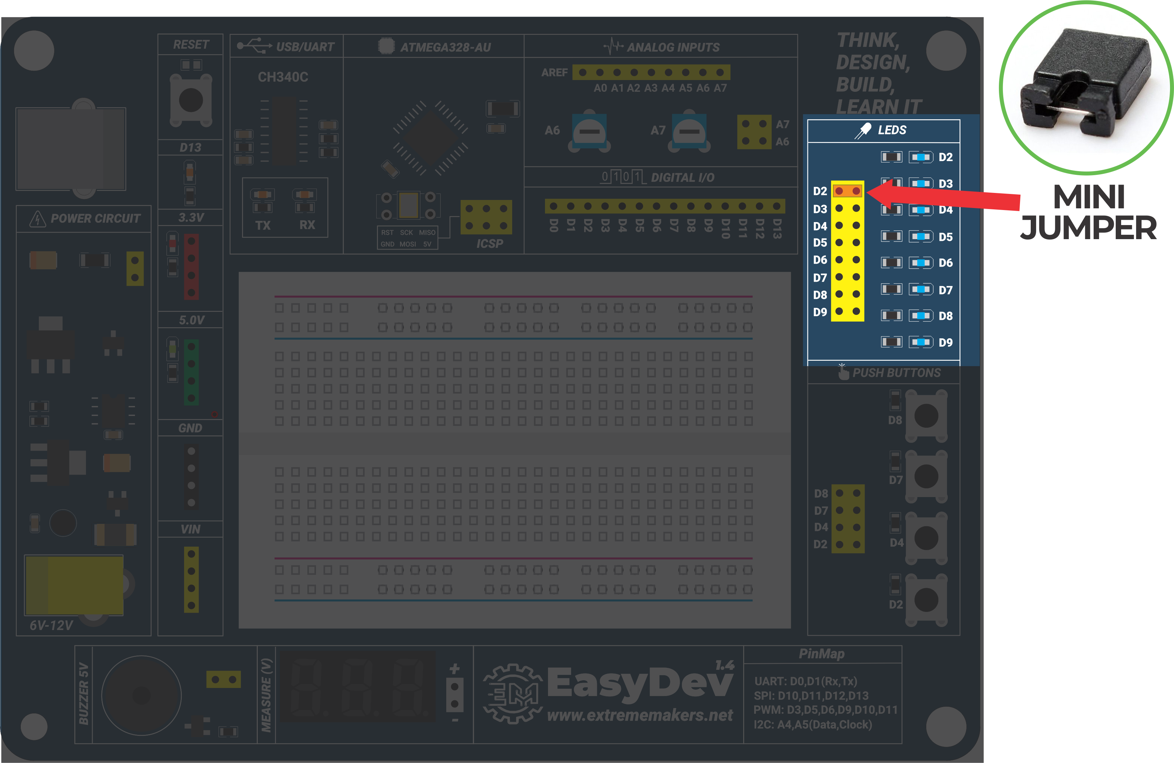Select the crystal oscillator below the ATMEGA chip

(x=408, y=205)
